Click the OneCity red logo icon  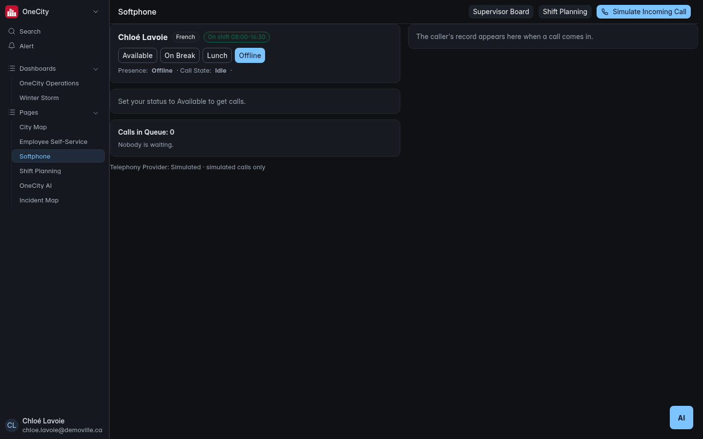tap(12, 12)
